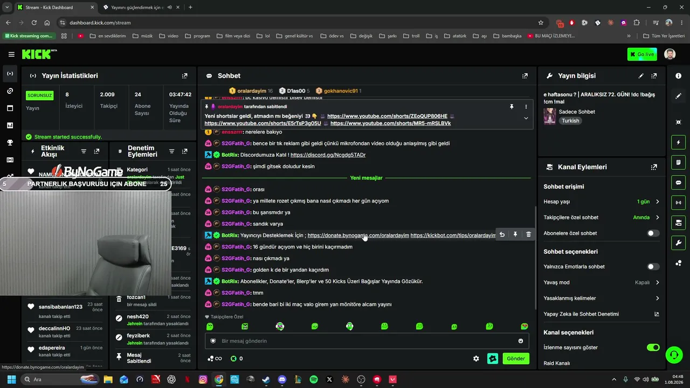Click the Windows taskbar search box
The height and width of the screenshot is (388, 690).
click(60, 379)
